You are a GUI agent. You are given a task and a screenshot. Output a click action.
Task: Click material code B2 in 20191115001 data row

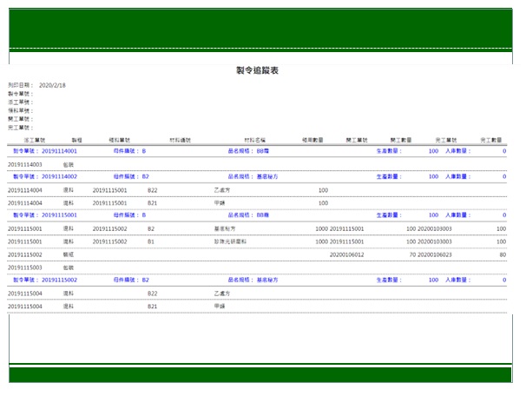click(151, 229)
